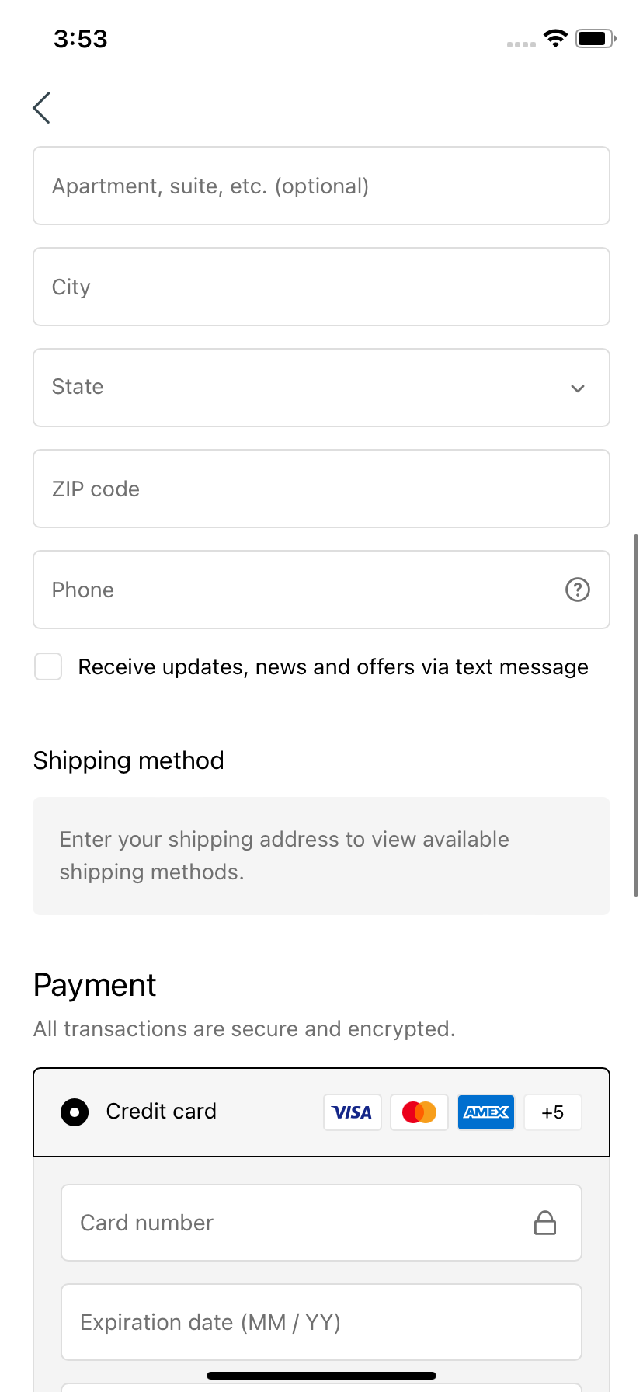643x1392 pixels.
Task: Select the Credit card radio button
Action: coord(75,1112)
